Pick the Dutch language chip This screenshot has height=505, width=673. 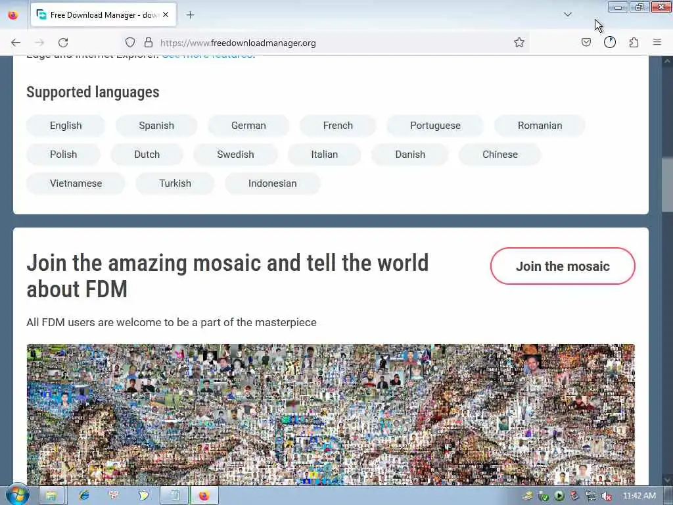point(147,154)
